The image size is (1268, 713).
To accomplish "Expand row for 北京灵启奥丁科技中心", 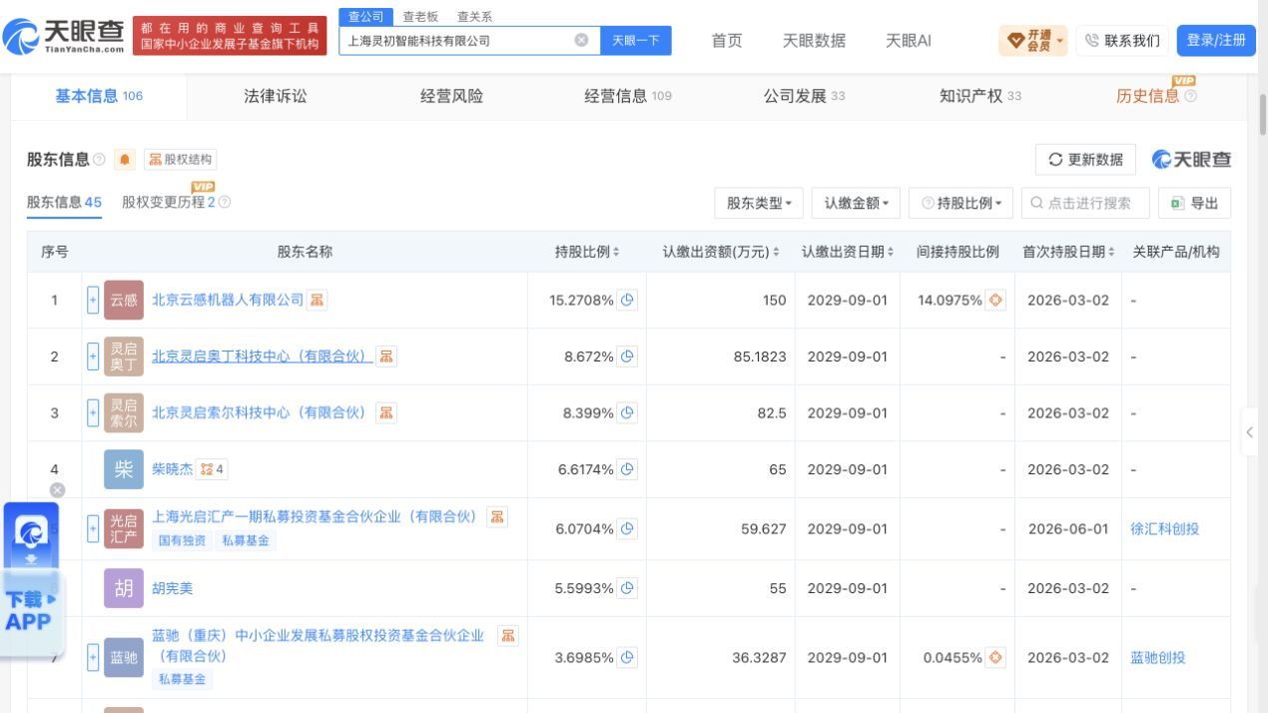I will click(x=93, y=356).
